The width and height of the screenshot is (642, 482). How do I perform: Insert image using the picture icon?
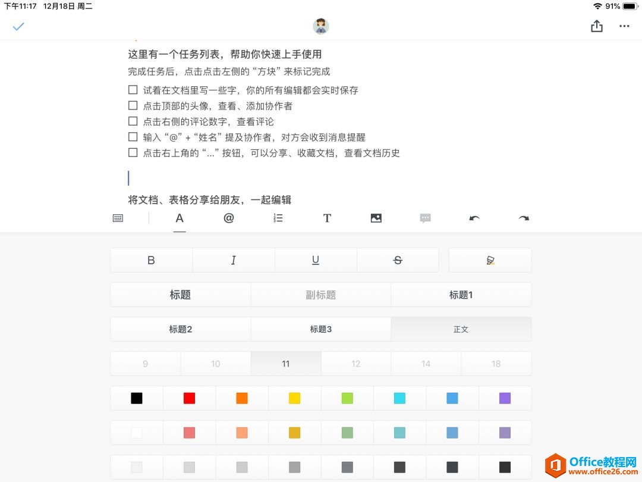[376, 218]
